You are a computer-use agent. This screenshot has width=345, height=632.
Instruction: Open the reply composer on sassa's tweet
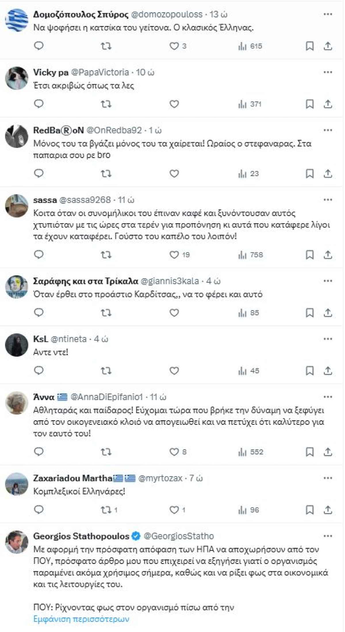38,254
